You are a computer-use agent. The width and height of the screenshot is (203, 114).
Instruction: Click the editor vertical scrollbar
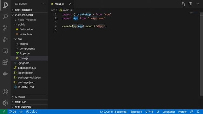(201, 54)
